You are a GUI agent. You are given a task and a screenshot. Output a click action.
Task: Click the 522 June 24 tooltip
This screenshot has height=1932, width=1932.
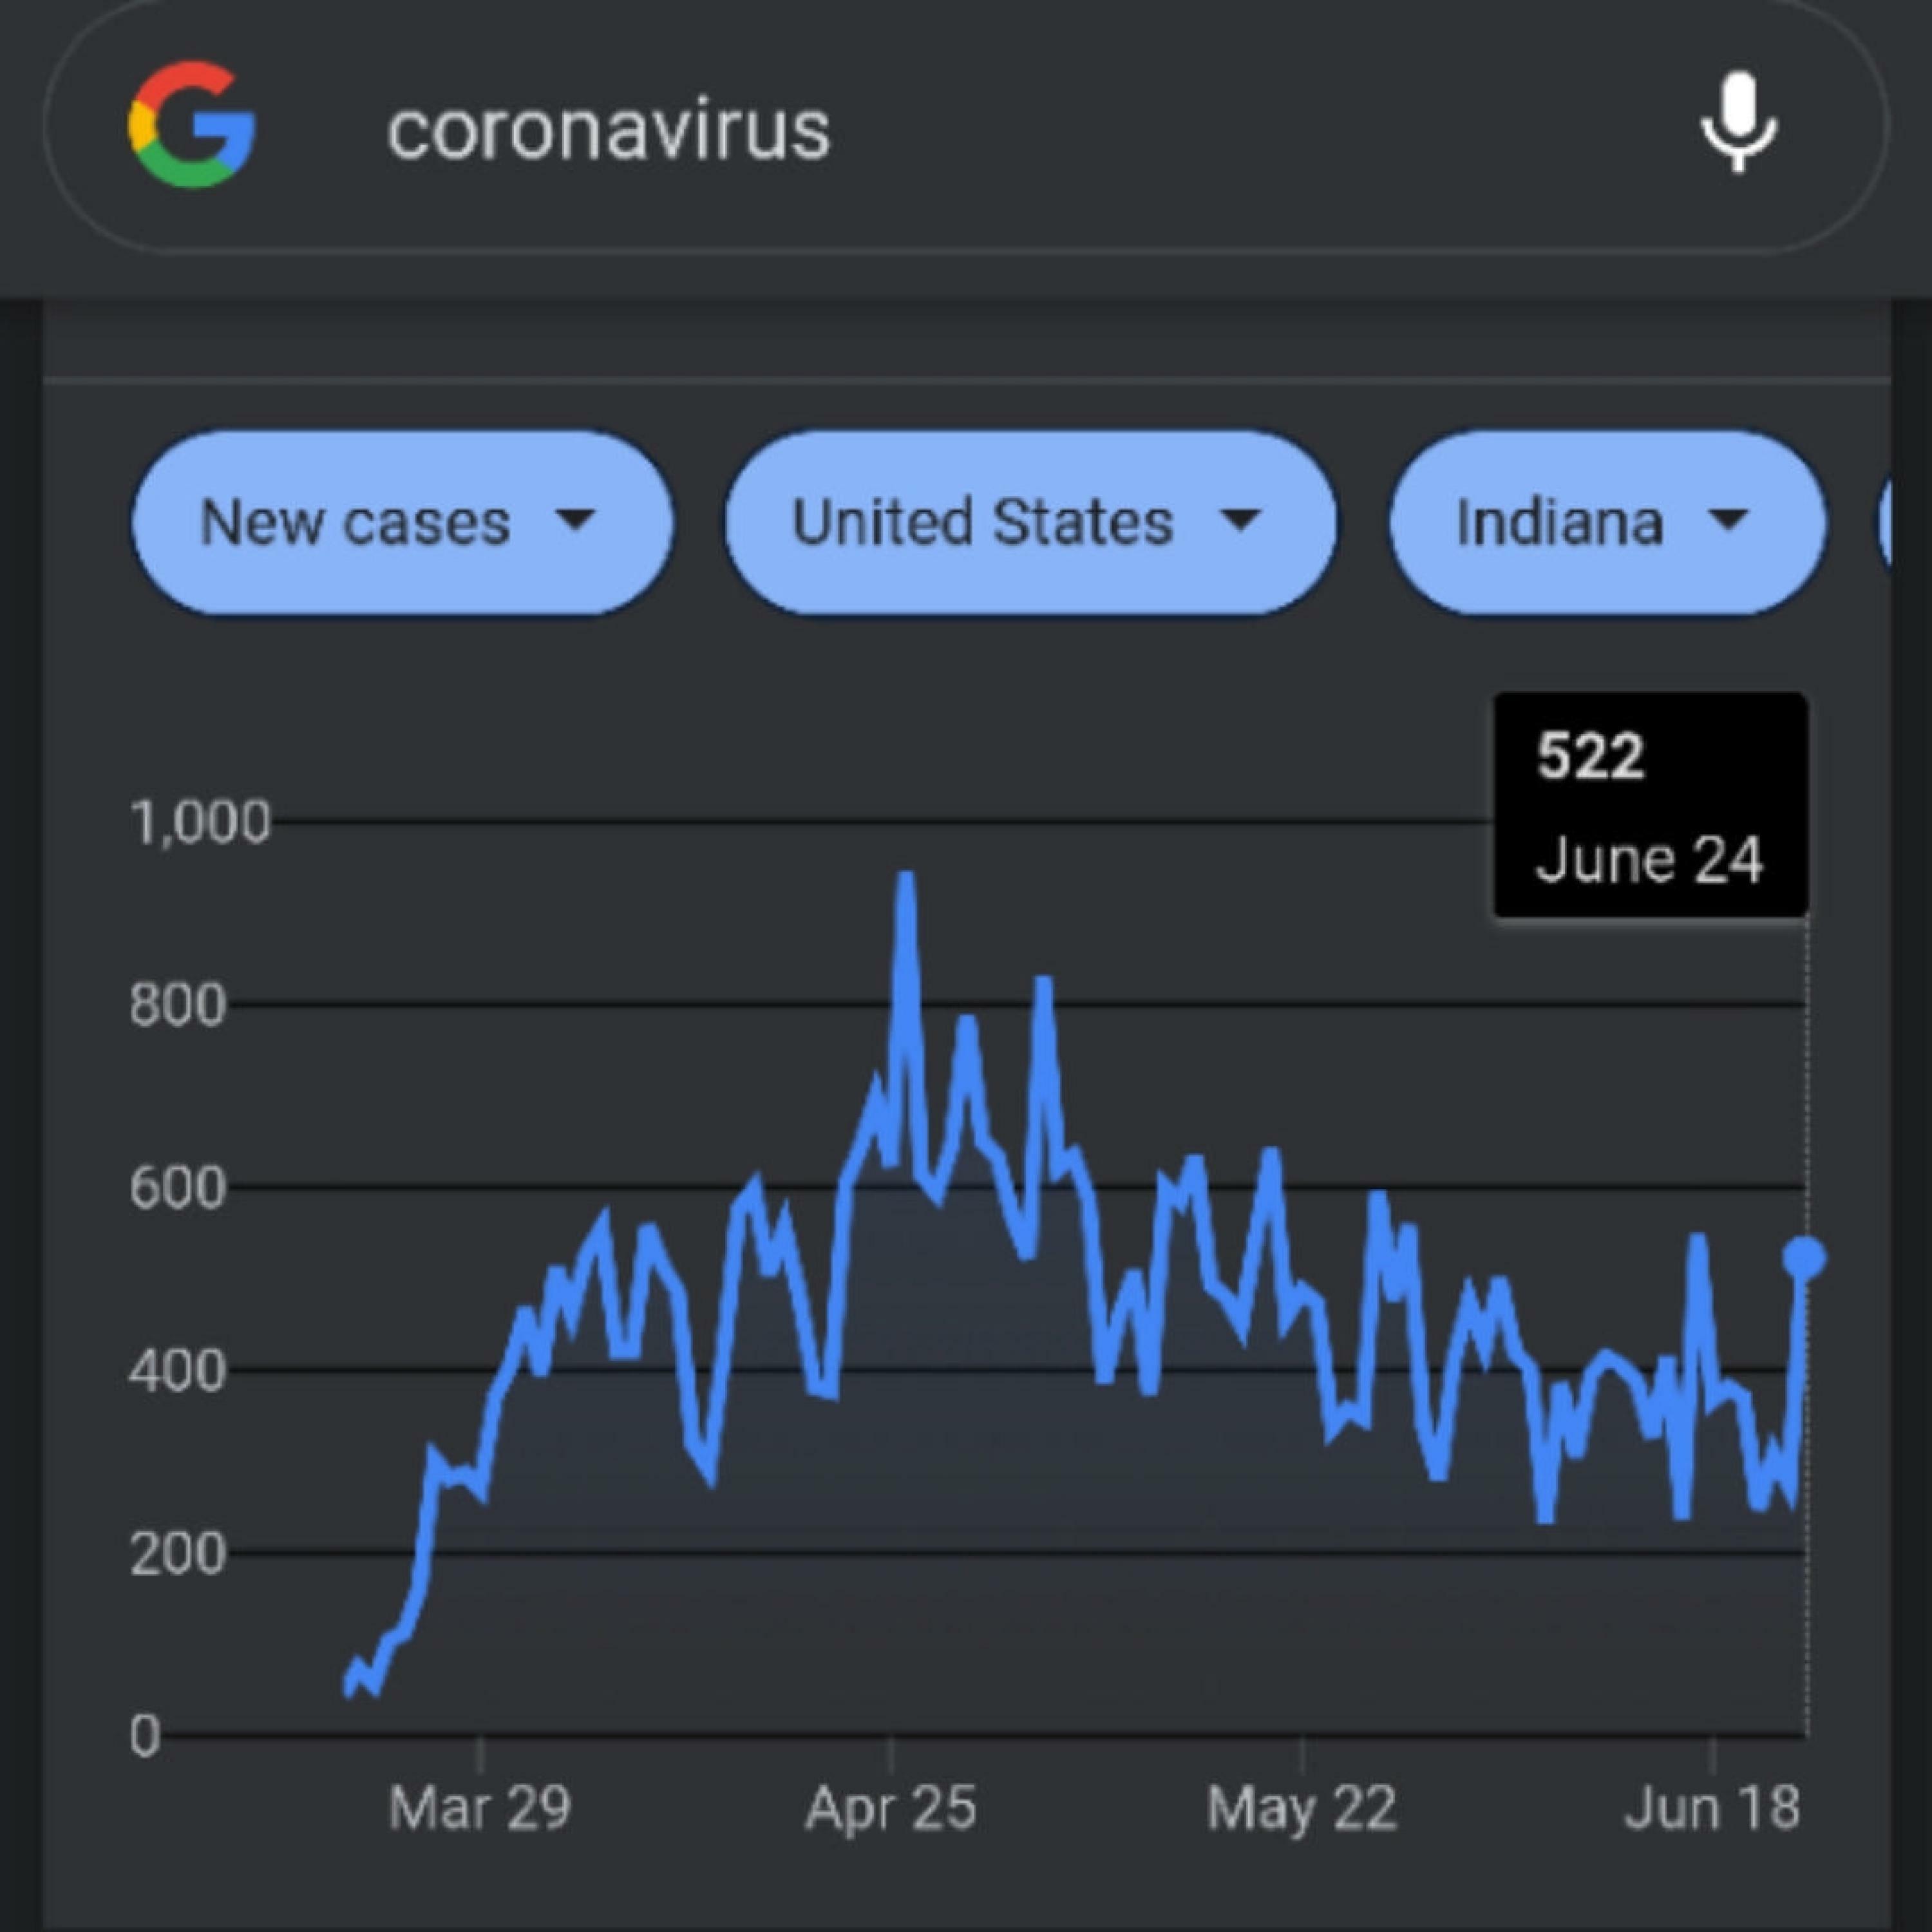tap(1650, 805)
